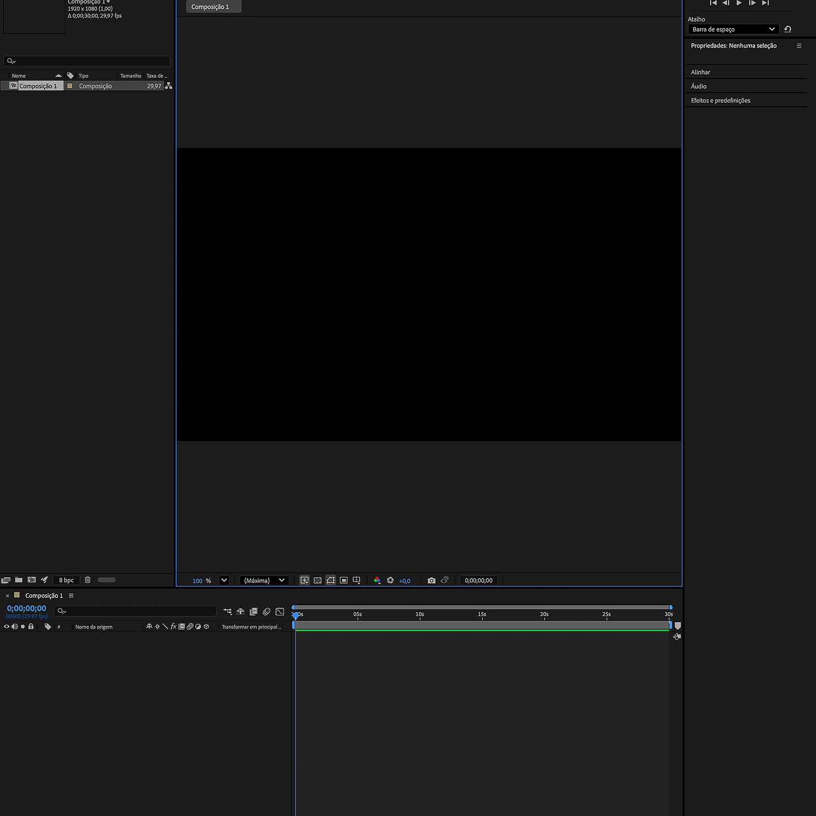Open the (Máxima) resolution dropdown
The image size is (816, 816).
[x=264, y=580]
